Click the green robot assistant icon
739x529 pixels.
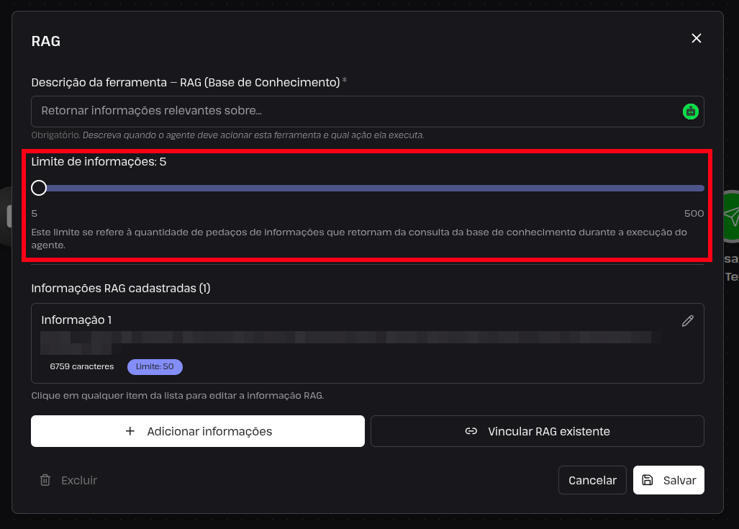691,112
